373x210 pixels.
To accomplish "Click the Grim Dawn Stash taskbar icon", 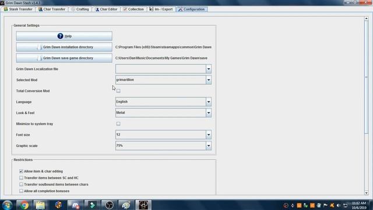I will pos(143,205).
